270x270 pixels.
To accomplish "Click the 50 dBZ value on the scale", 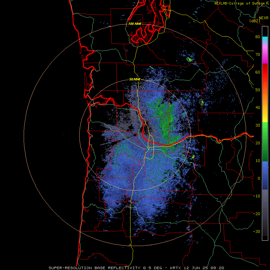I will (258, 90).
